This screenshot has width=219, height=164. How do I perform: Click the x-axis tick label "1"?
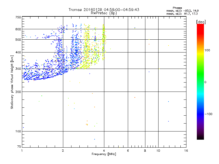click(x=22, y=151)
